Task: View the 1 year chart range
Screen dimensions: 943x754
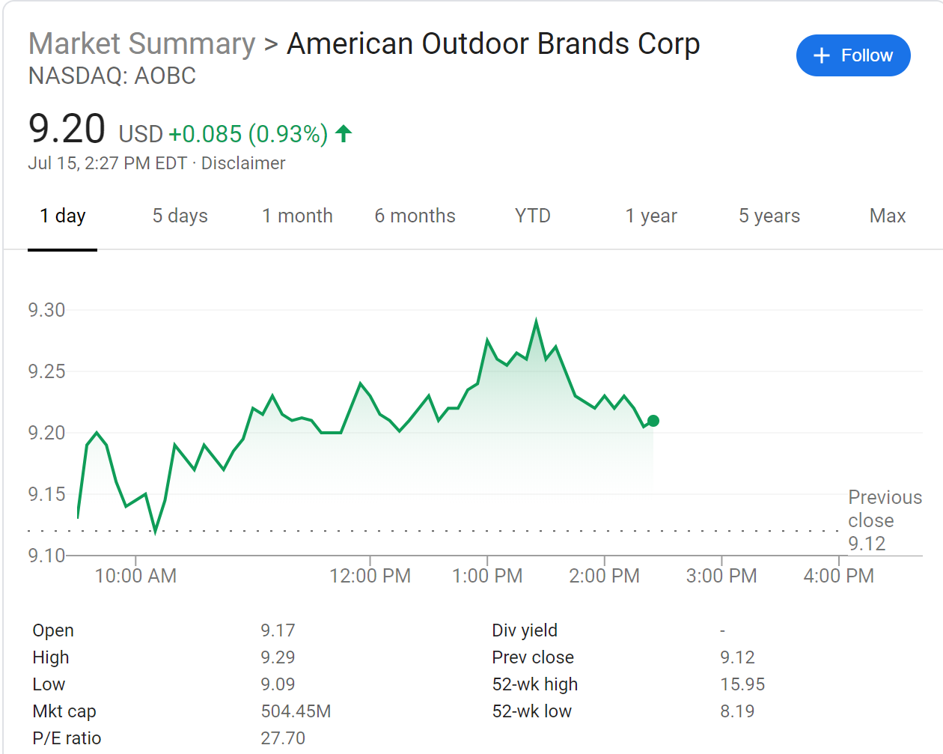Action: point(651,216)
